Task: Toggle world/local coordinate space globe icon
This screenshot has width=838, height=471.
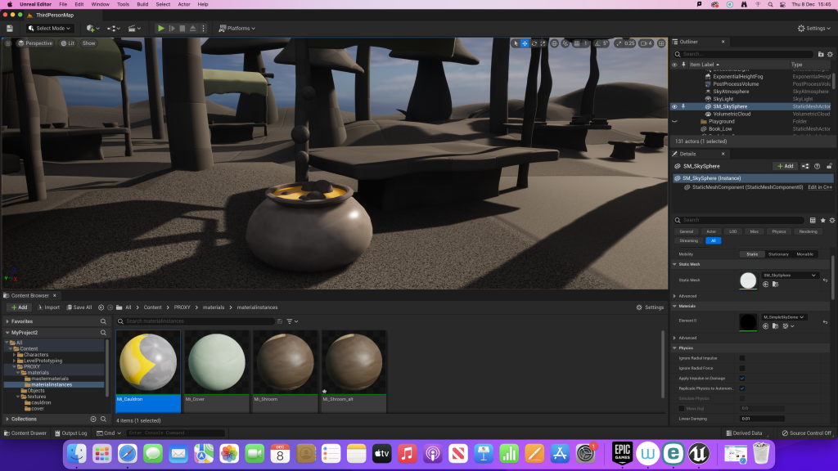Action: pos(554,43)
